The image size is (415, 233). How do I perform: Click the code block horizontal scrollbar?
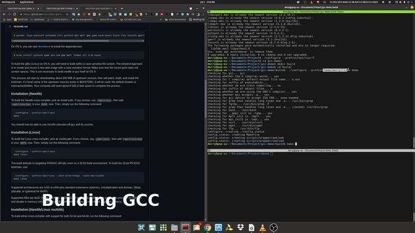point(78,41)
